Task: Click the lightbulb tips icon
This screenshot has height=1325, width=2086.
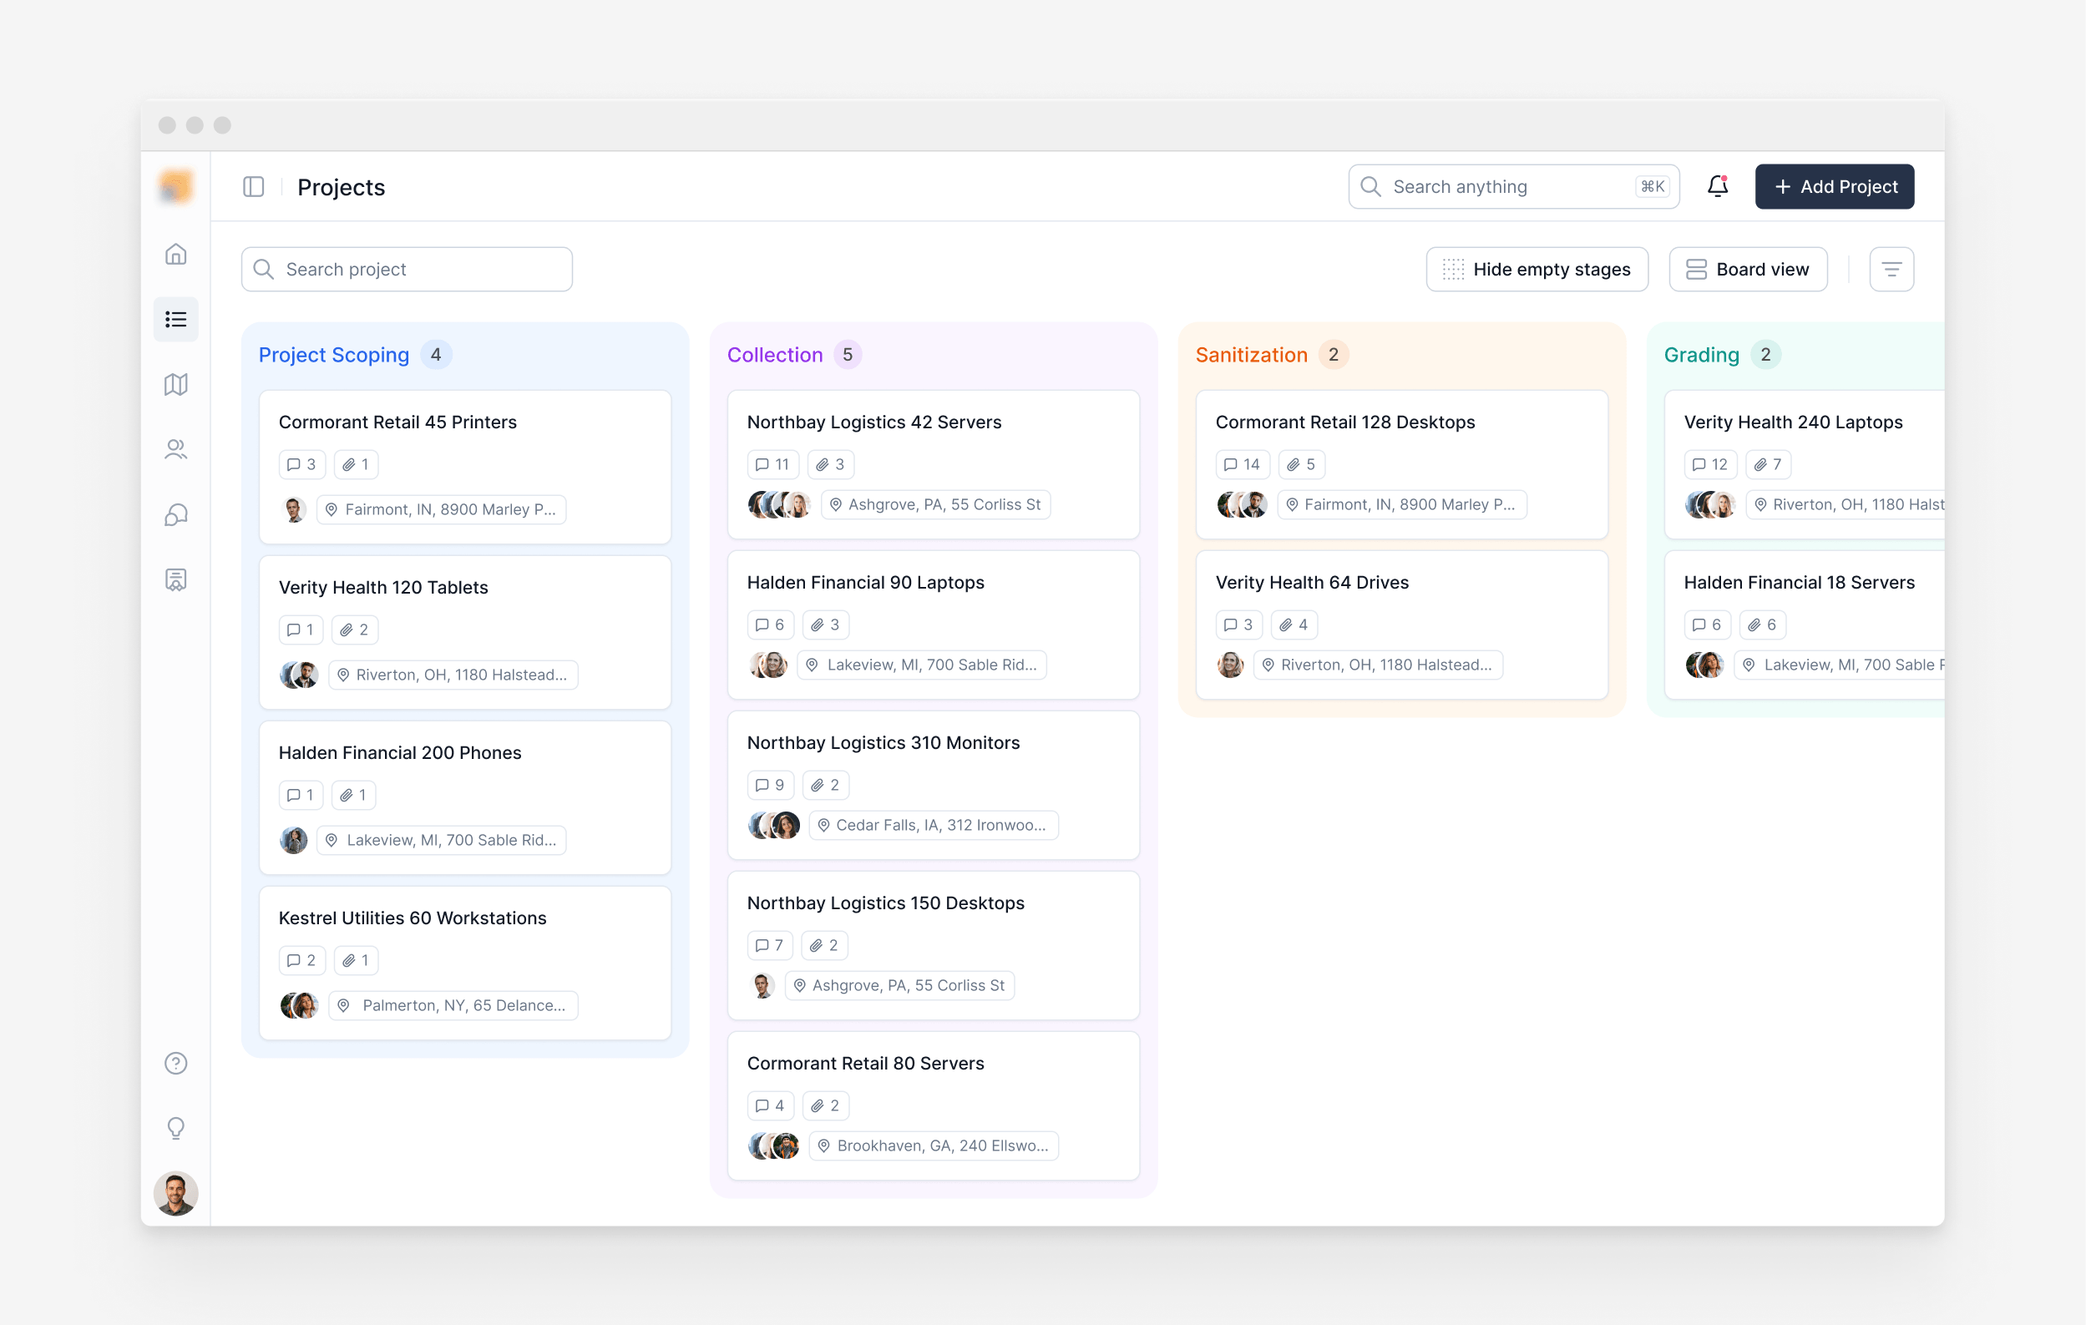Action: click(176, 1128)
